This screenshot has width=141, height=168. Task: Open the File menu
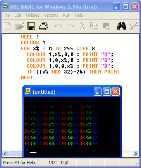tap(7, 15)
